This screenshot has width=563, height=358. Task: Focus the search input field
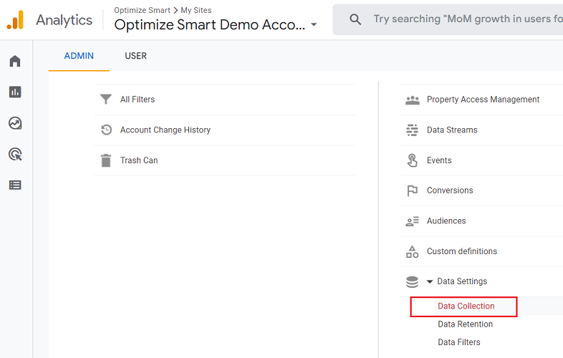[466, 20]
